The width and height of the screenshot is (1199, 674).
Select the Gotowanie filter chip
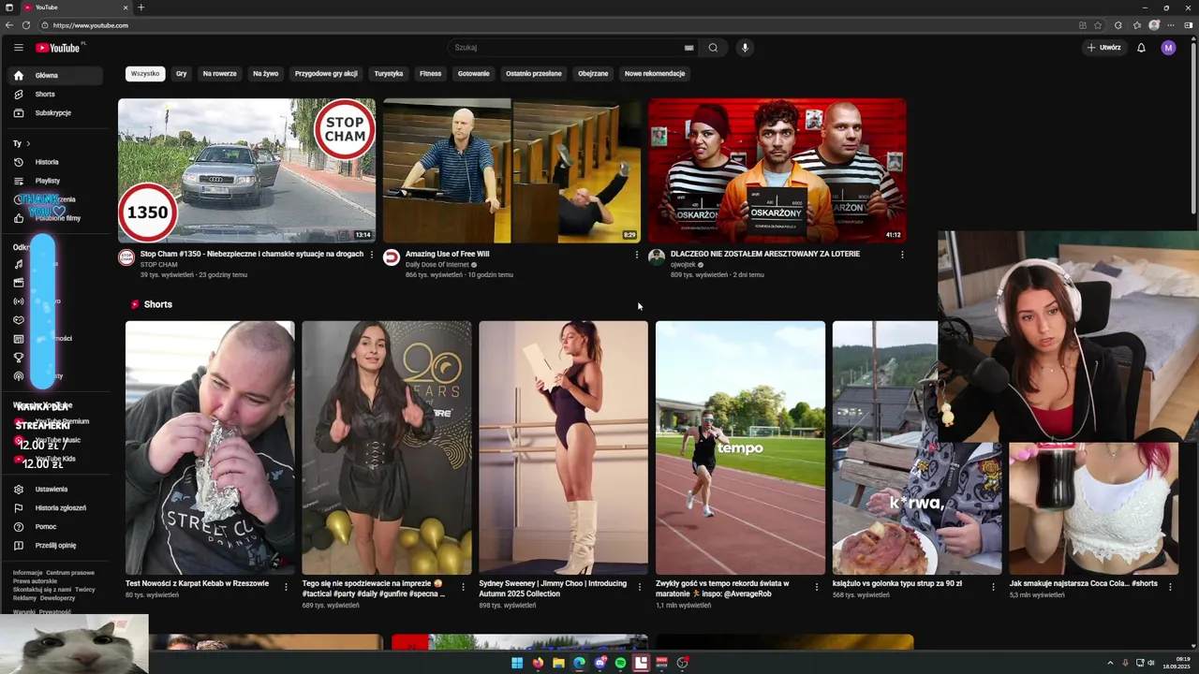coord(474,73)
